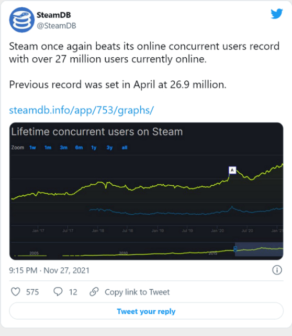Set chart zoom to 3y
The width and height of the screenshot is (292, 336).
(109, 148)
